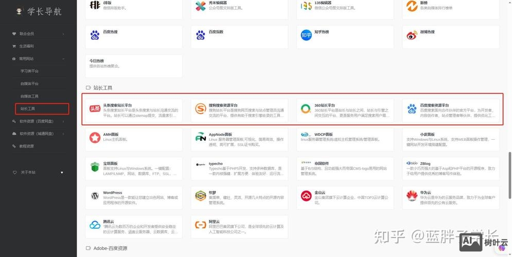The height and width of the screenshot is (257, 512).
Task: Click the 学长导航 site logo
Action: (39, 12)
